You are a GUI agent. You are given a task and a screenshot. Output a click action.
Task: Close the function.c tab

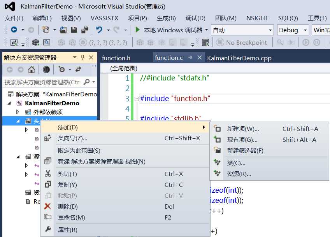pos(200,58)
